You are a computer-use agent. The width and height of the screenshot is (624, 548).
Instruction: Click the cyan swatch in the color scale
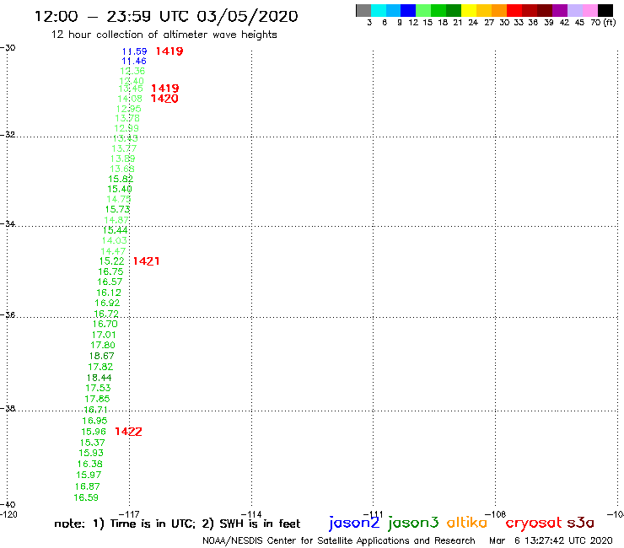379,10
